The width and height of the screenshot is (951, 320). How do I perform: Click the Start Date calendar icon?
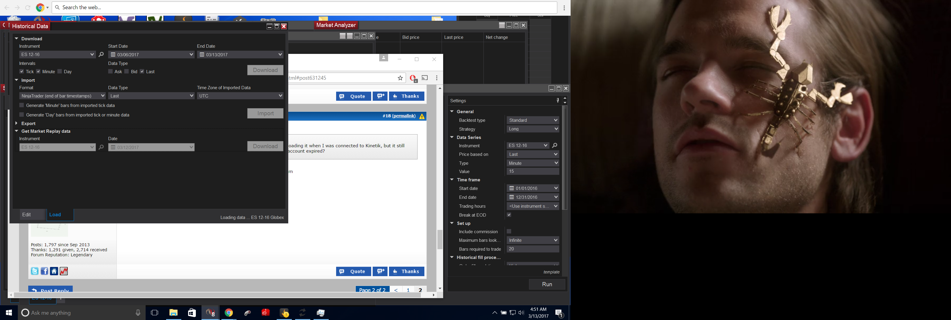(113, 55)
